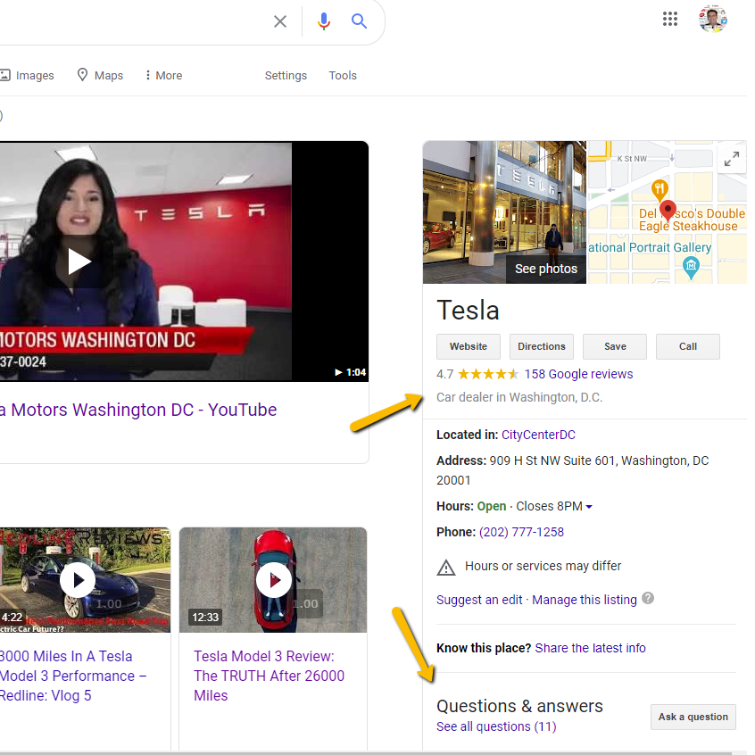This screenshot has width=755, height=755.
Task: Click phone number (202) 777-1258
Action: tap(521, 532)
